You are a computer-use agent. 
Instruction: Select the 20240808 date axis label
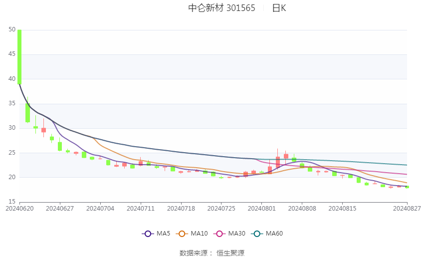pyautogui.click(x=302, y=209)
